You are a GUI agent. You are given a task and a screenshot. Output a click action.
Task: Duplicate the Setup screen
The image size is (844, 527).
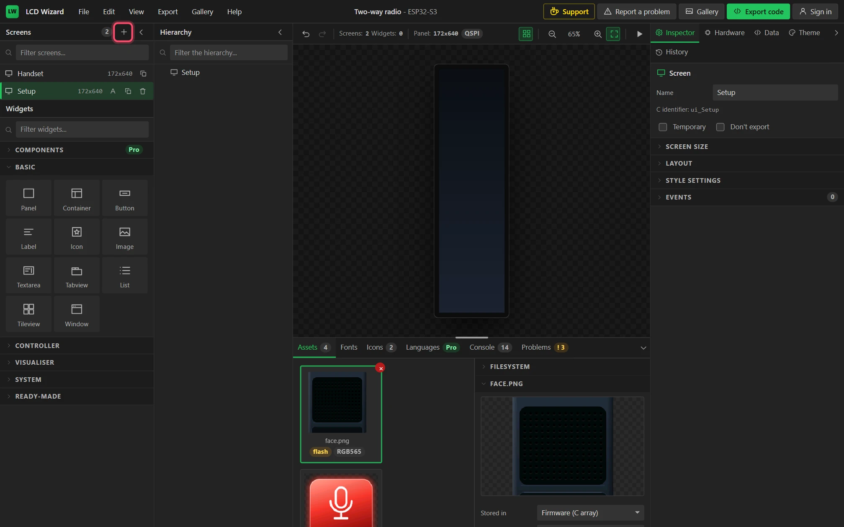coord(128,91)
